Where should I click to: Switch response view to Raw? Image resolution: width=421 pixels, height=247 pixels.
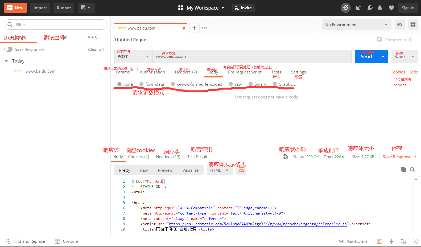[x=144, y=170]
